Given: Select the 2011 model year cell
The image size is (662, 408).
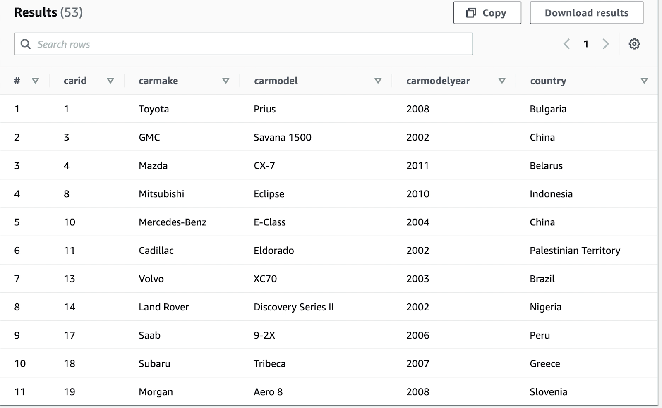Looking at the screenshot, I should coord(417,166).
